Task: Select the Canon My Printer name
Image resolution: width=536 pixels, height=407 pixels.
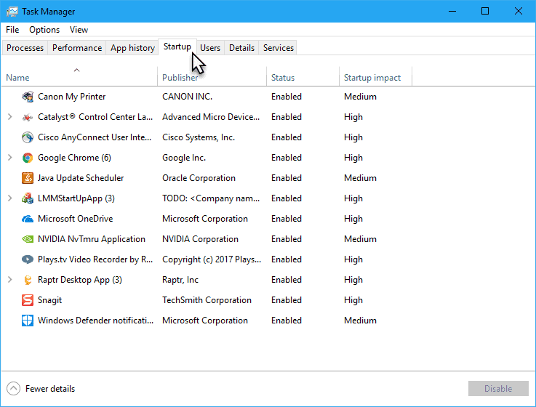Action: pos(71,97)
